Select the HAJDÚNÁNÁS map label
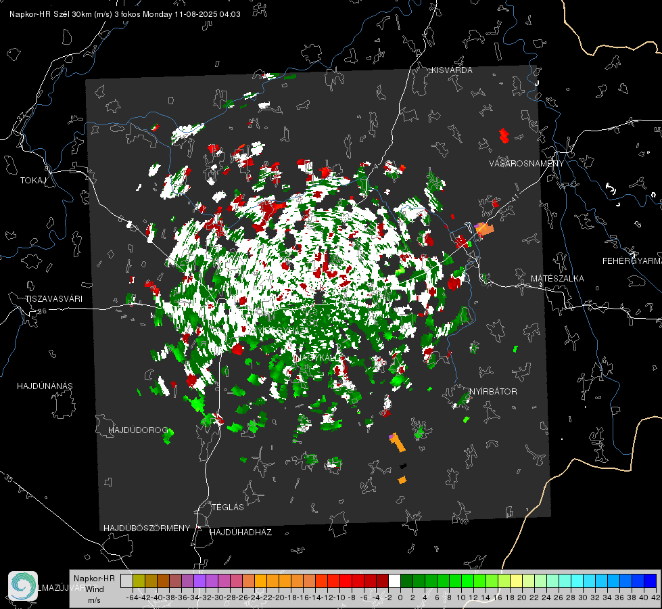The image size is (662, 609). pos(45,386)
